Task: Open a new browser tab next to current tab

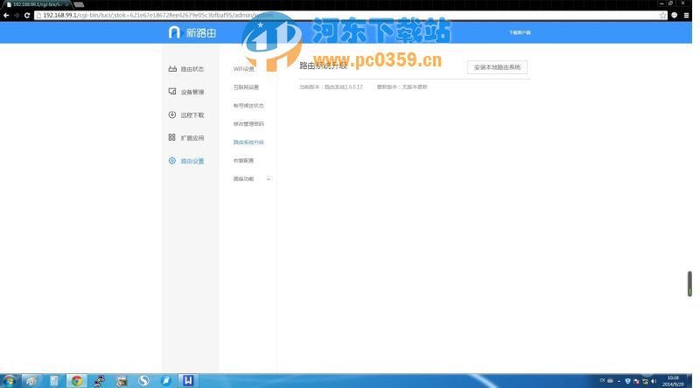Action: [x=79, y=4]
